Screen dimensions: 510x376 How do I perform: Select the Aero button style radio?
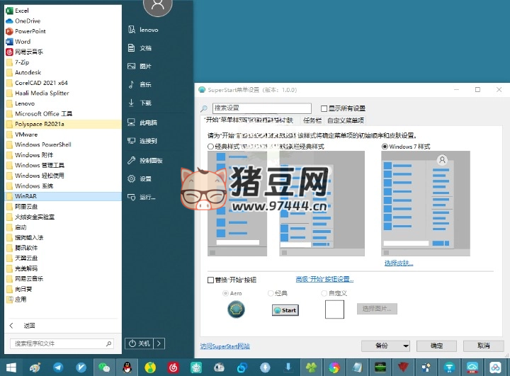[x=225, y=293]
